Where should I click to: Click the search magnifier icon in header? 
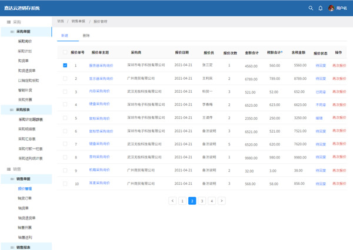click(311, 8)
